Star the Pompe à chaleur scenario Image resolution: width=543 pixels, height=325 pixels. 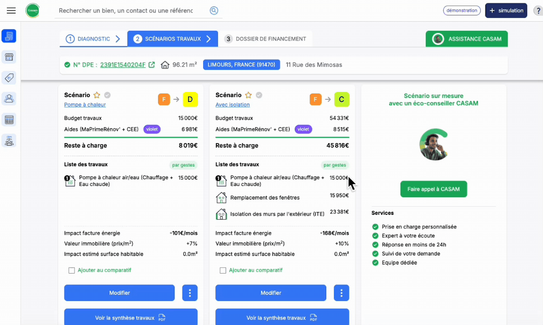pyautogui.click(x=97, y=95)
